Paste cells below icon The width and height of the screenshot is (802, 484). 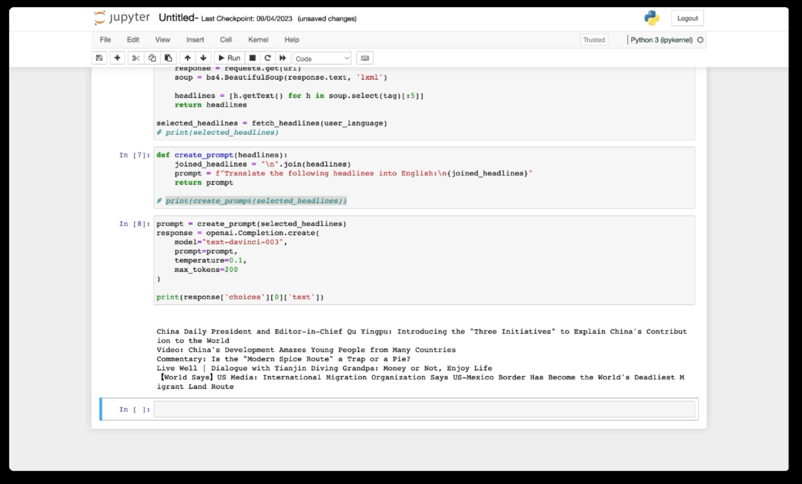[x=168, y=58]
